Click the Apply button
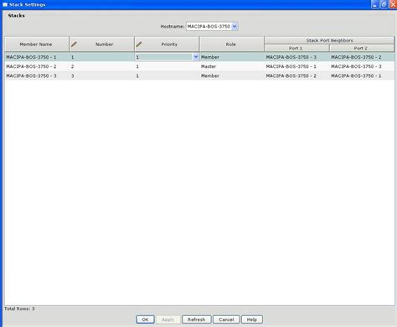The image size is (397, 327). [x=168, y=319]
